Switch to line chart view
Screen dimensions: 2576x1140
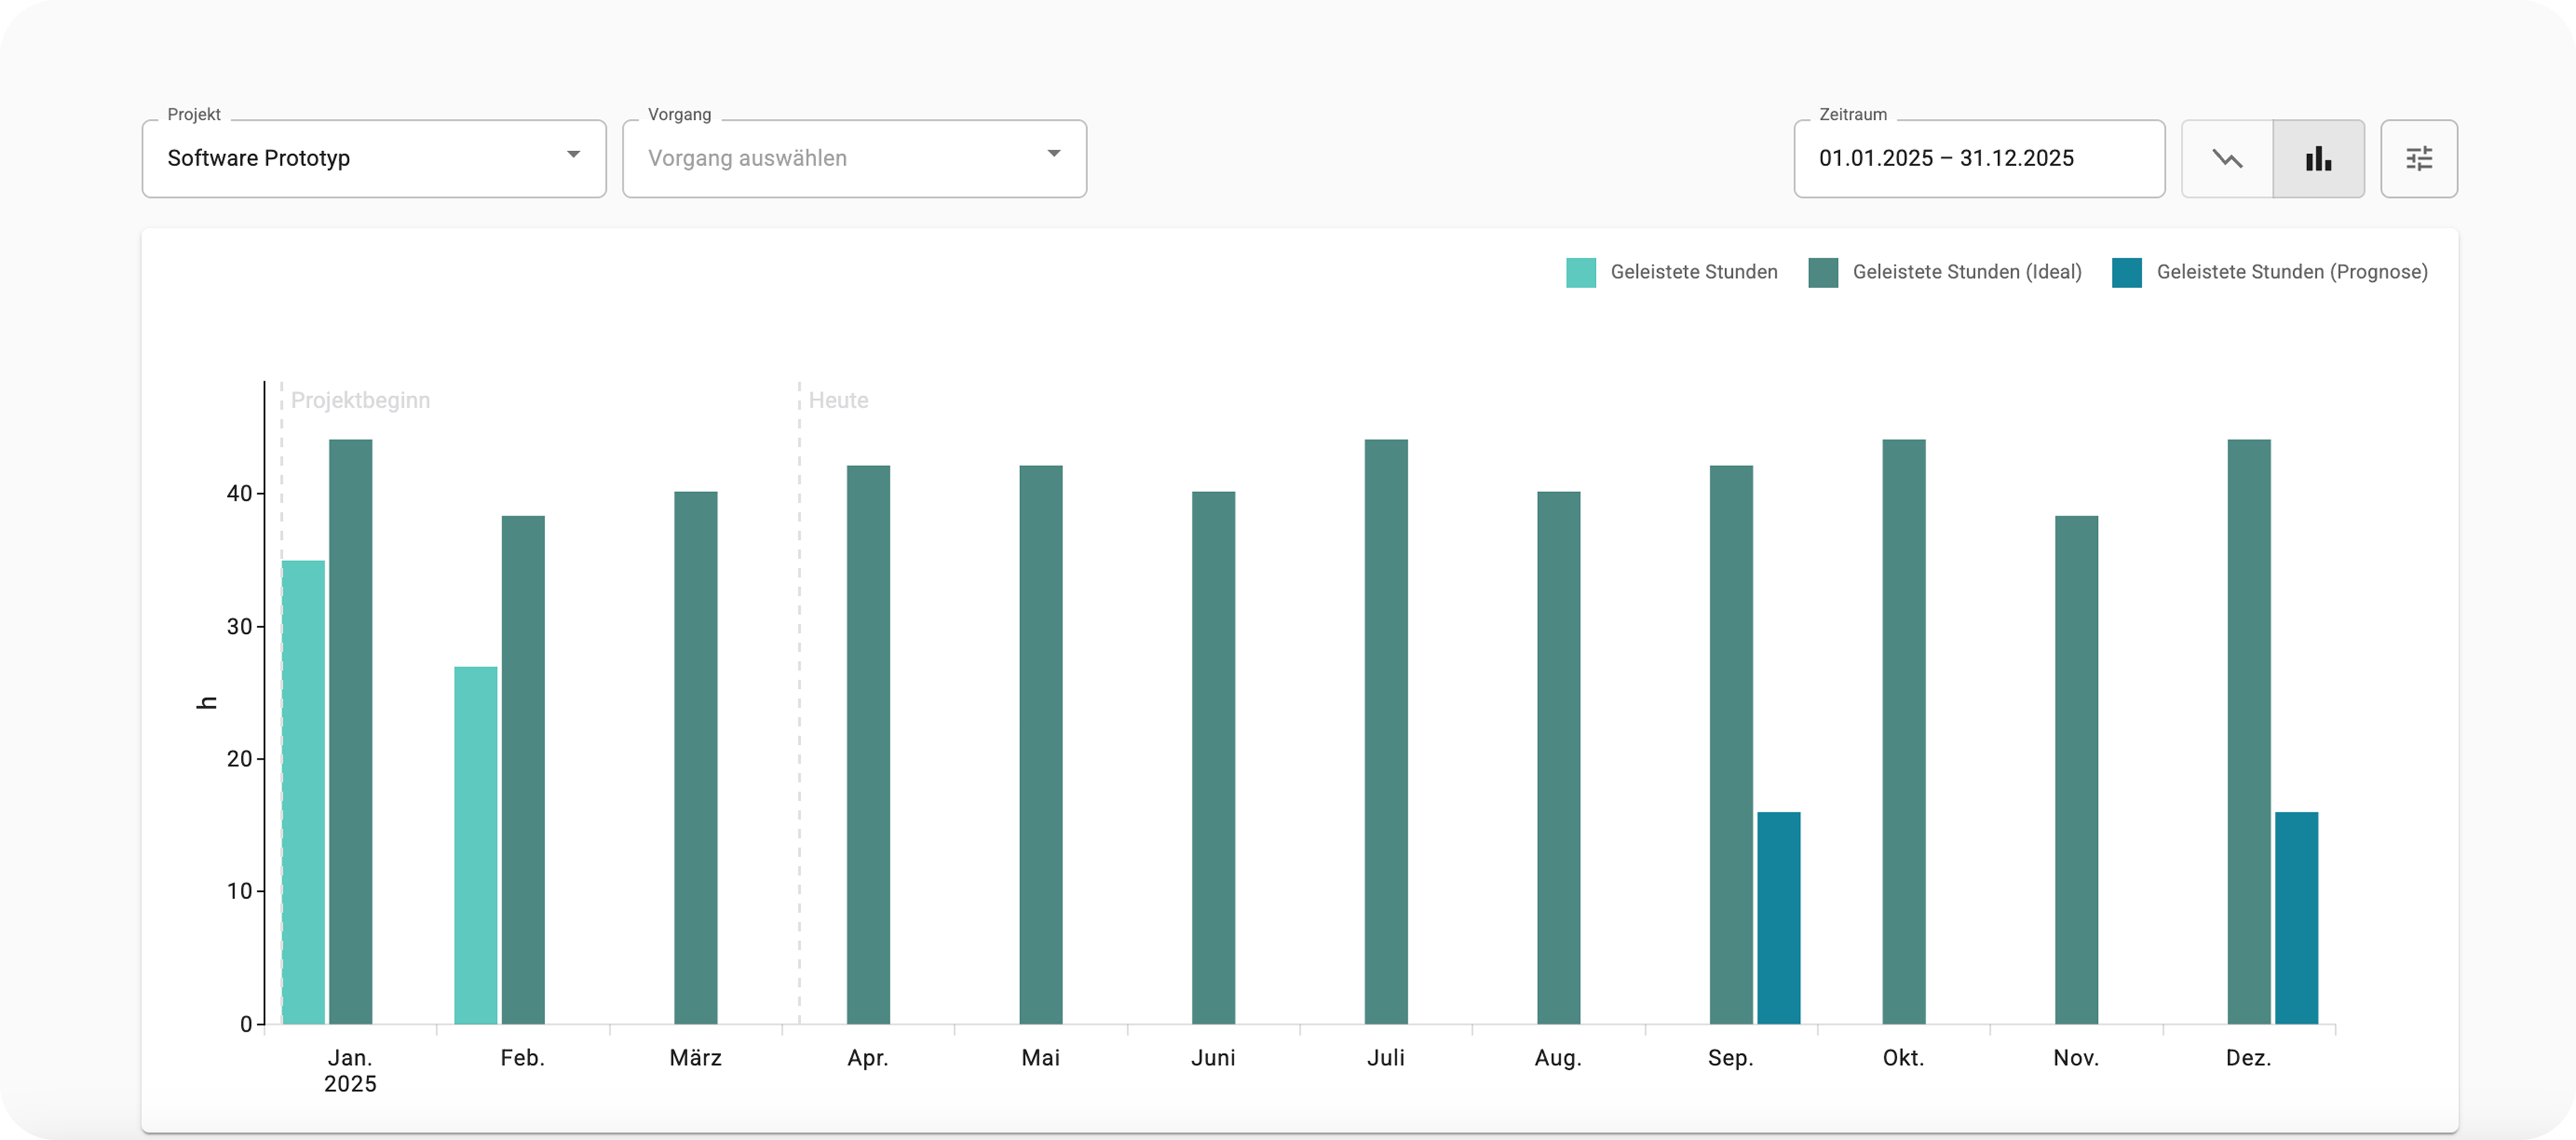[x=2227, y=159]
